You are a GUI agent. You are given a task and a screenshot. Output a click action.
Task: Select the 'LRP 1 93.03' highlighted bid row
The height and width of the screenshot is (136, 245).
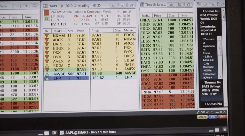[x=66, y=78]
